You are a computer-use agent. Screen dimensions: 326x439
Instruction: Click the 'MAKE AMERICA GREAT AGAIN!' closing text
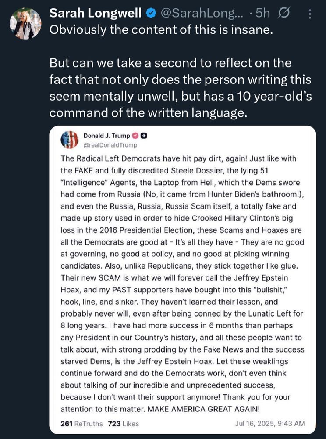[203, 409]
